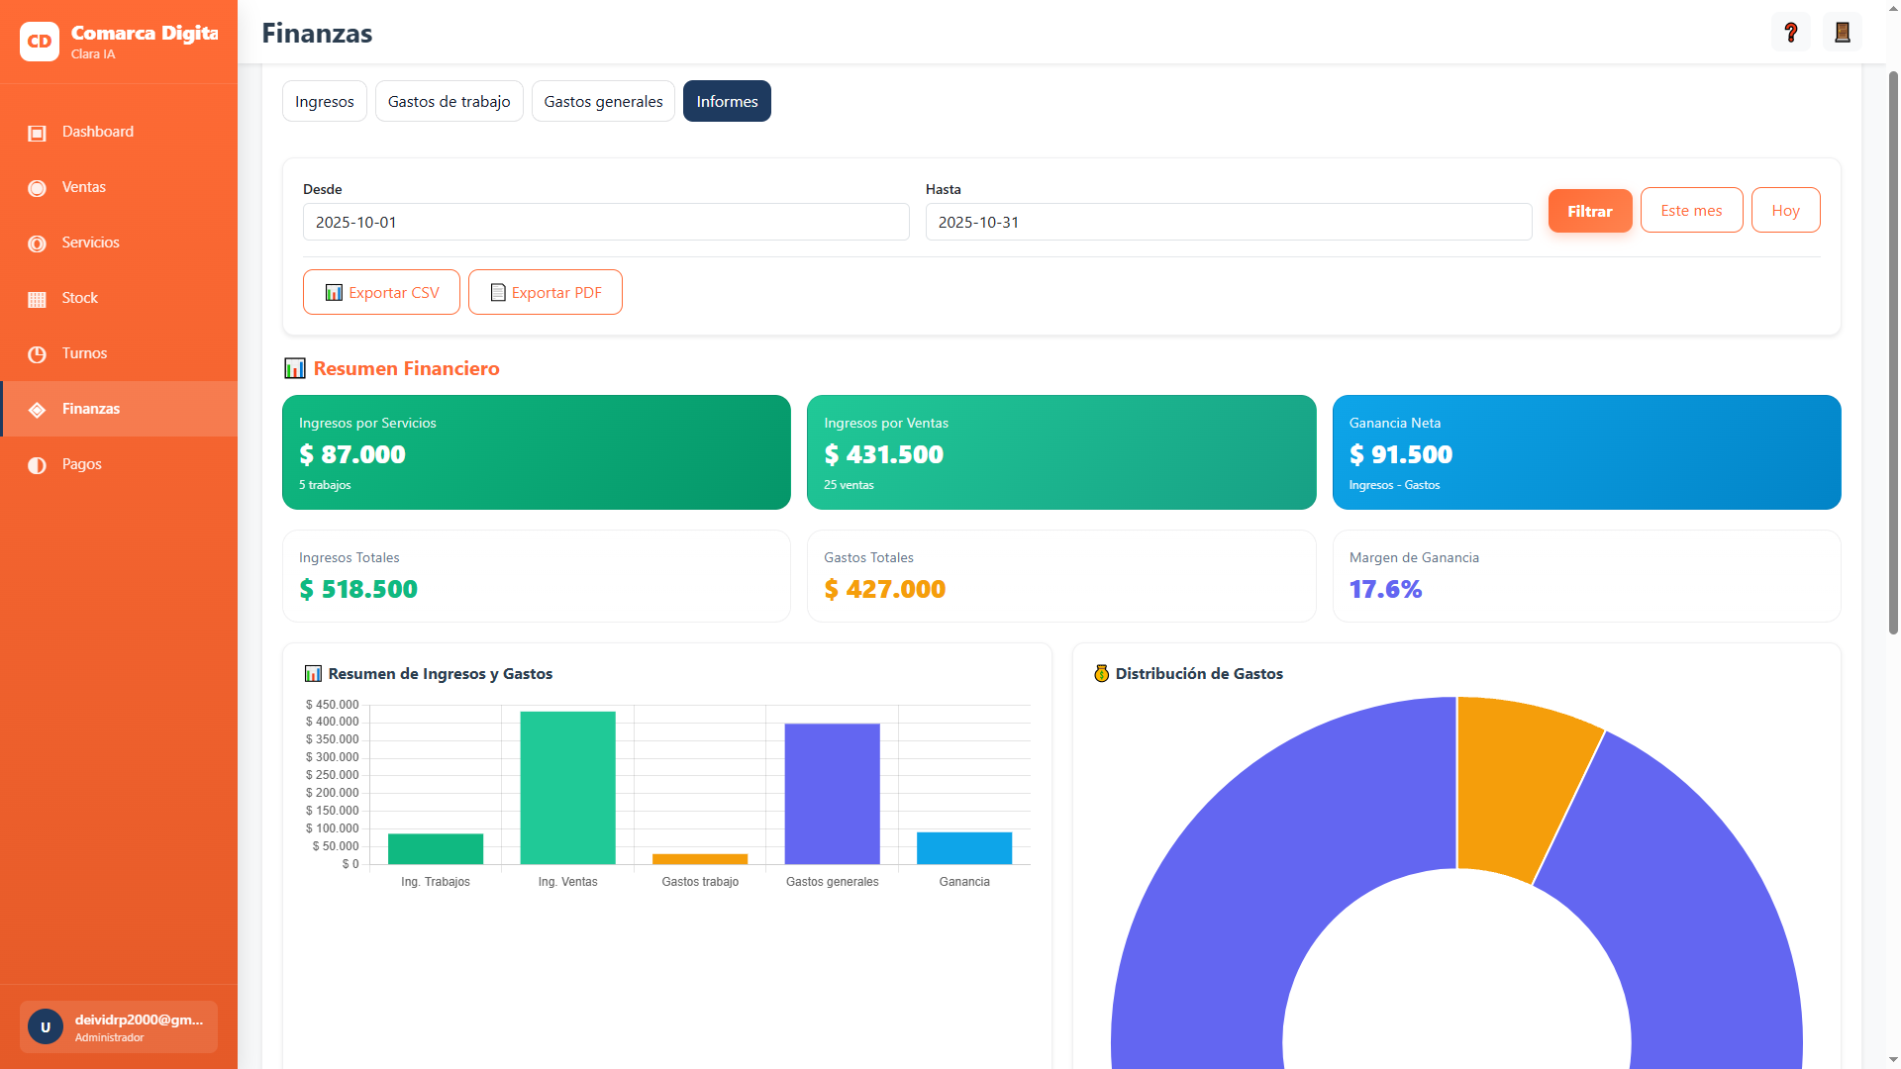This screenshot has width=1901, height=1069.
Task: Open Ventas from sidebar icon
Action: (x=38, y=188)
